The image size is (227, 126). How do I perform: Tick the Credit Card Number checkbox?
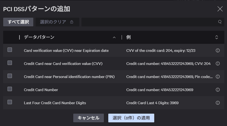(x=10, y=89)
